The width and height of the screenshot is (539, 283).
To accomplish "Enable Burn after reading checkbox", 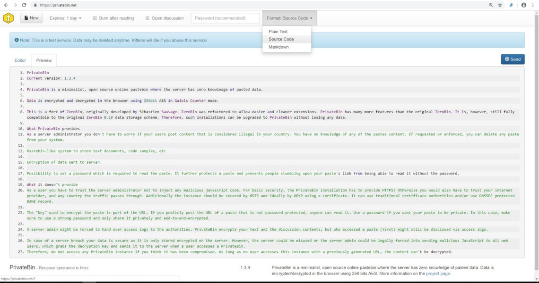I will pos(96,18).
